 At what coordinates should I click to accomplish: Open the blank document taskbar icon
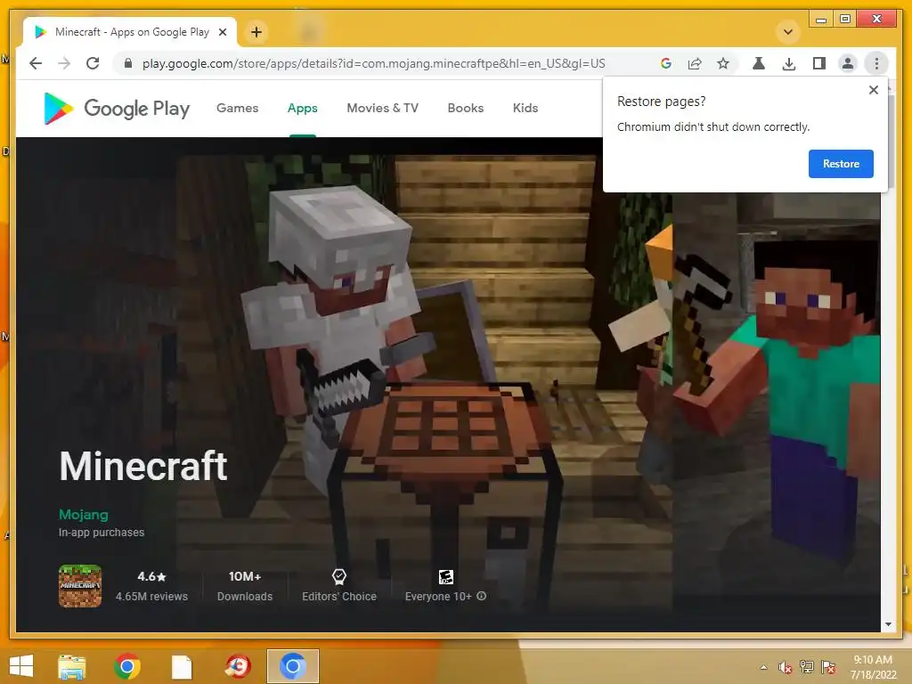pos(182,666)
